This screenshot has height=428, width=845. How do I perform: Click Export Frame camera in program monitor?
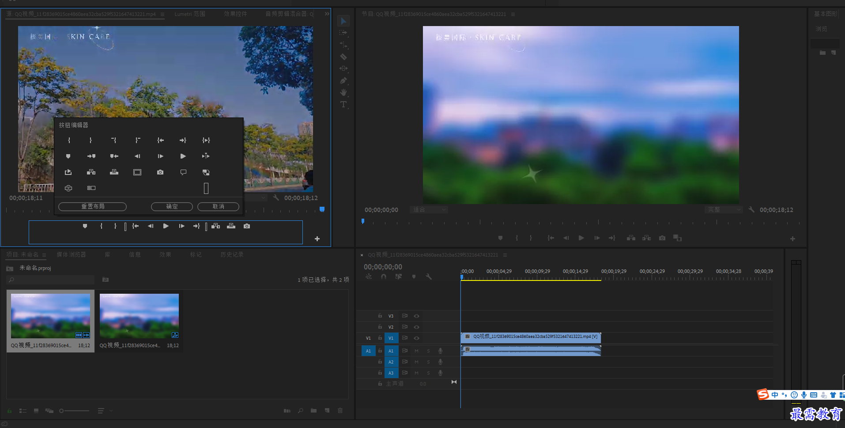(662, 238)
